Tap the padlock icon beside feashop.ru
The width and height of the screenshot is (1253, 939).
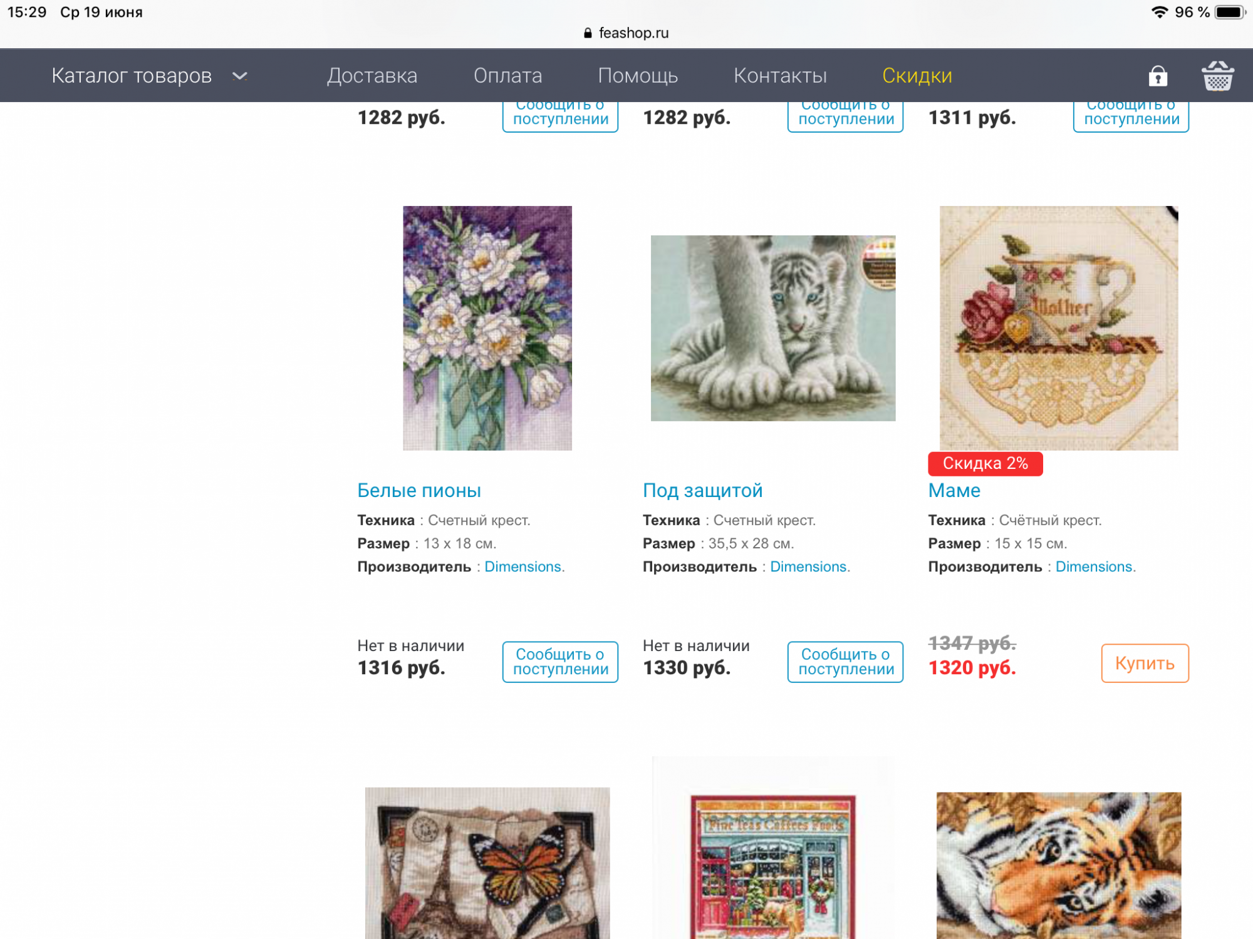[x=588, y=33]
